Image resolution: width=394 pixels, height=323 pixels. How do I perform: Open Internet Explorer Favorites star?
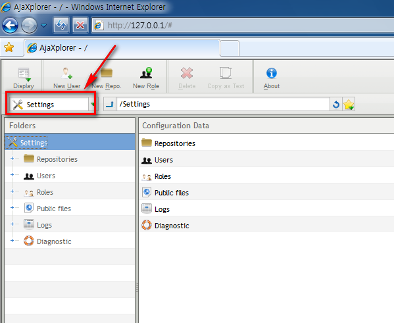9,47
